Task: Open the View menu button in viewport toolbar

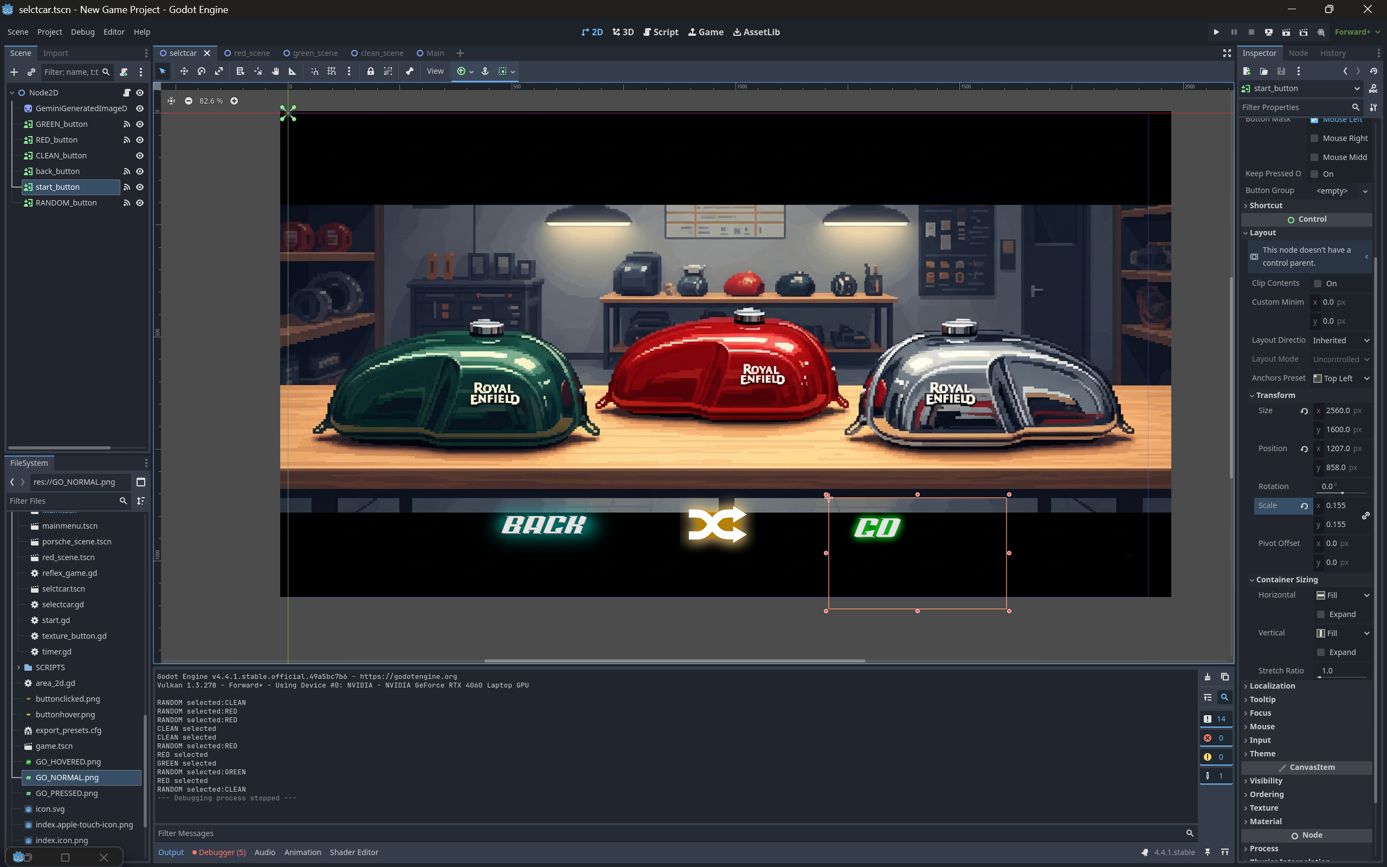Action: click(435, 71)
